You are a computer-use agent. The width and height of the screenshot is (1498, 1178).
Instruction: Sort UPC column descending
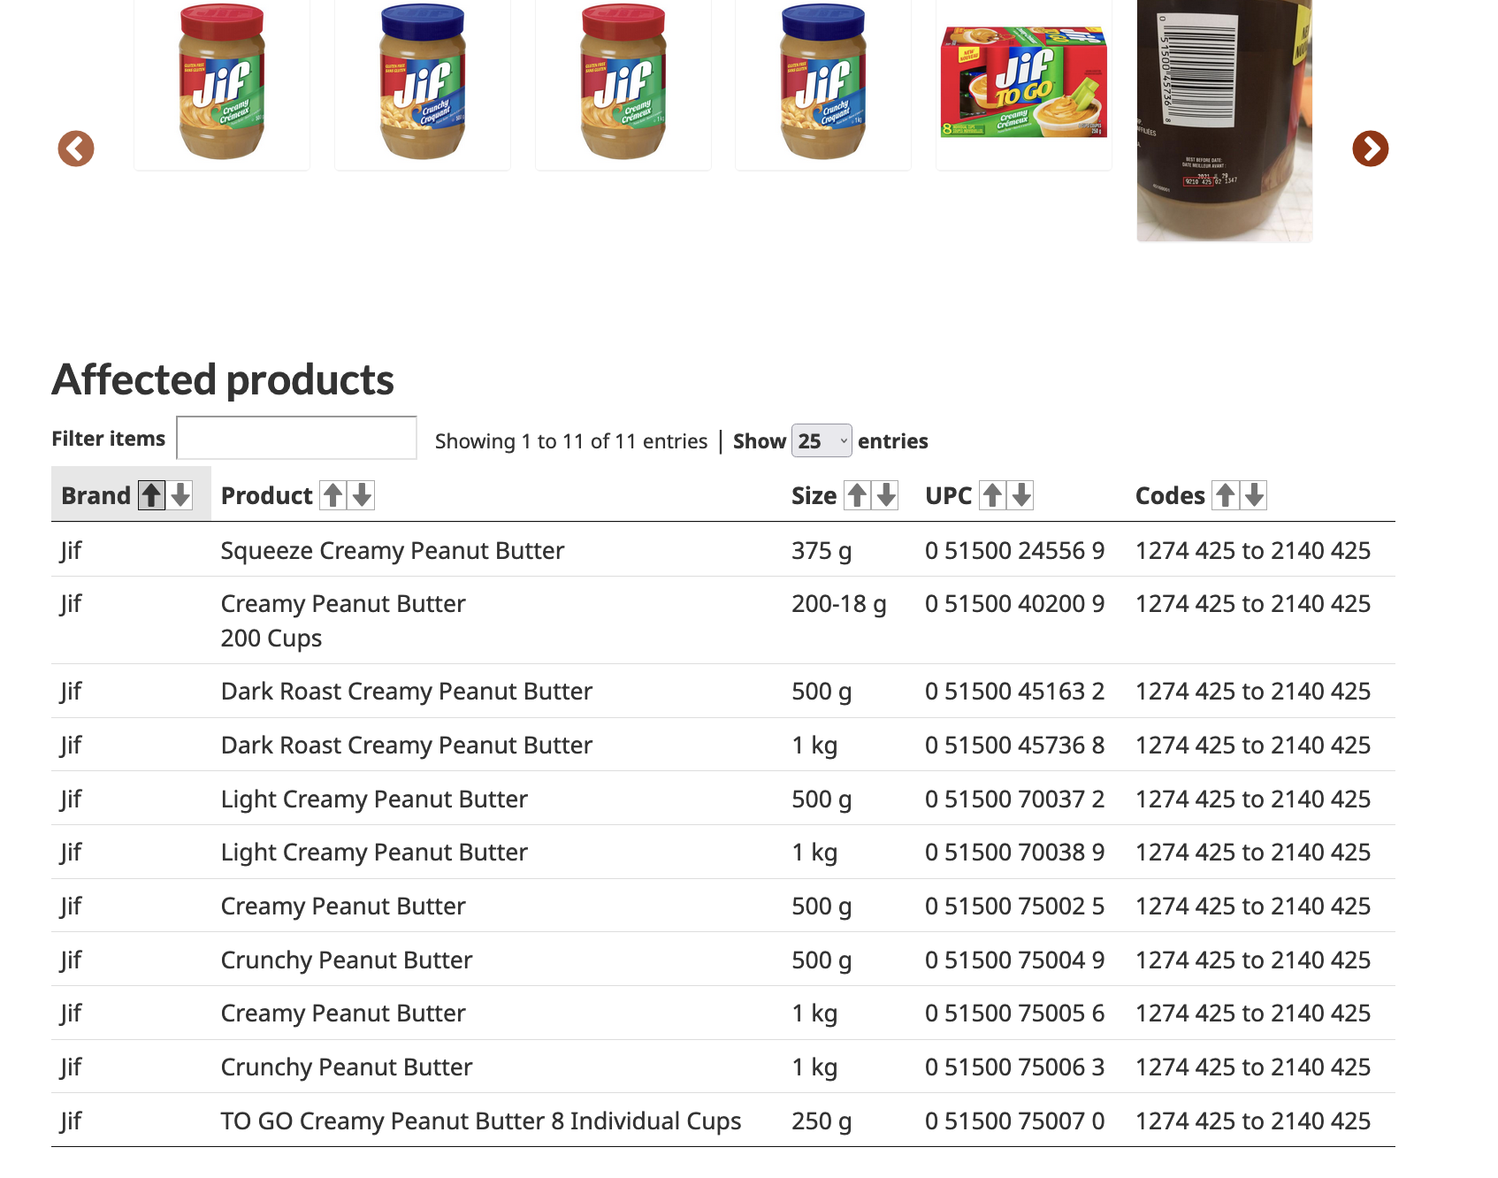(x=1021, y=495)
